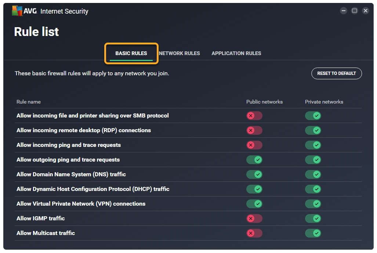The height and width of the screenshot is (253, 377).
Task: Click the Reset to Default button
Action: click(337, 73)
